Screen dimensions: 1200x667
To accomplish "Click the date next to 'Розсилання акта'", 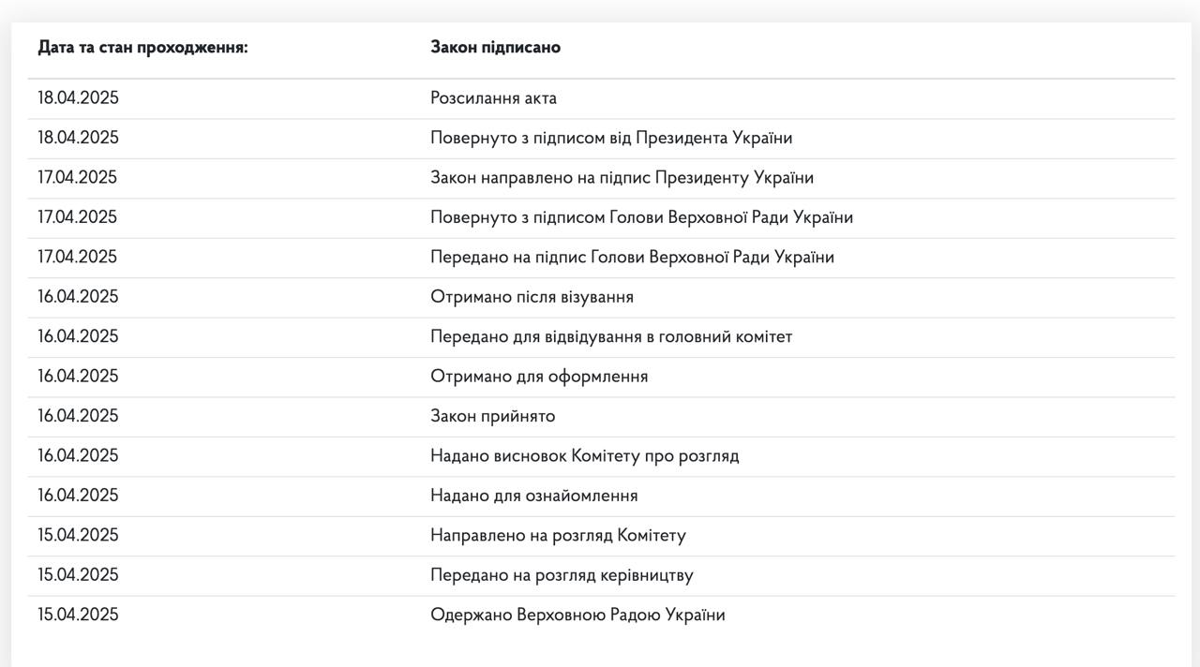I will point(78,98).
